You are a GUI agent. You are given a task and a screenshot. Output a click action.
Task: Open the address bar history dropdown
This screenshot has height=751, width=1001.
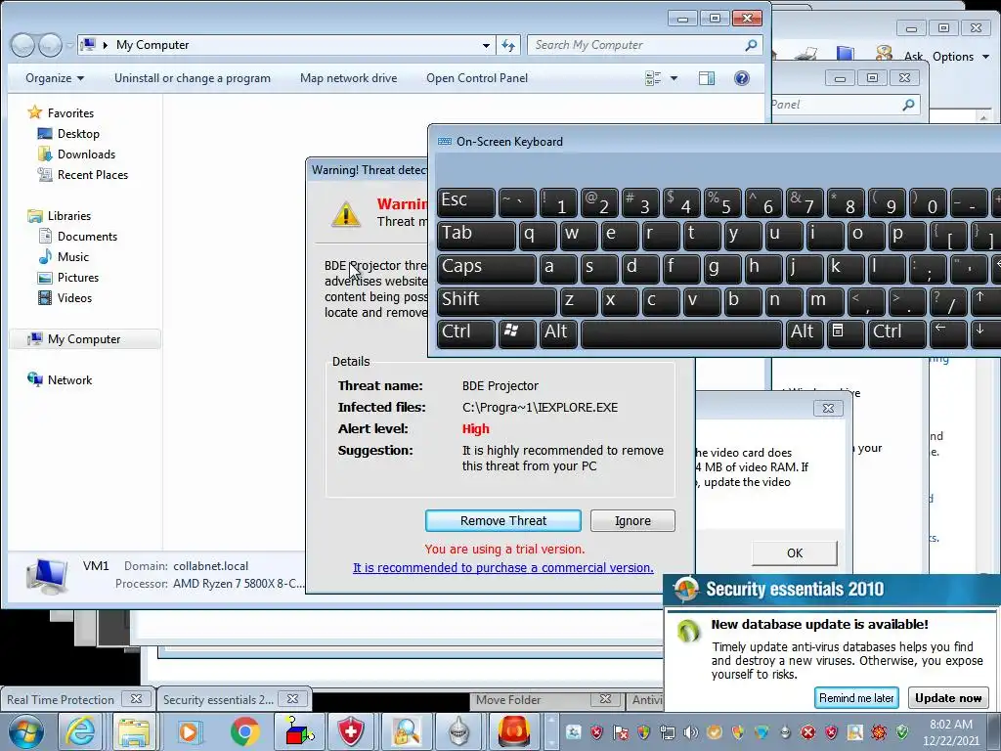(486, 45)
